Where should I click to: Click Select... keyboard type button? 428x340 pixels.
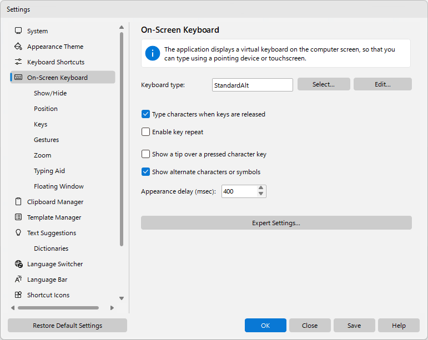(324, 84)
